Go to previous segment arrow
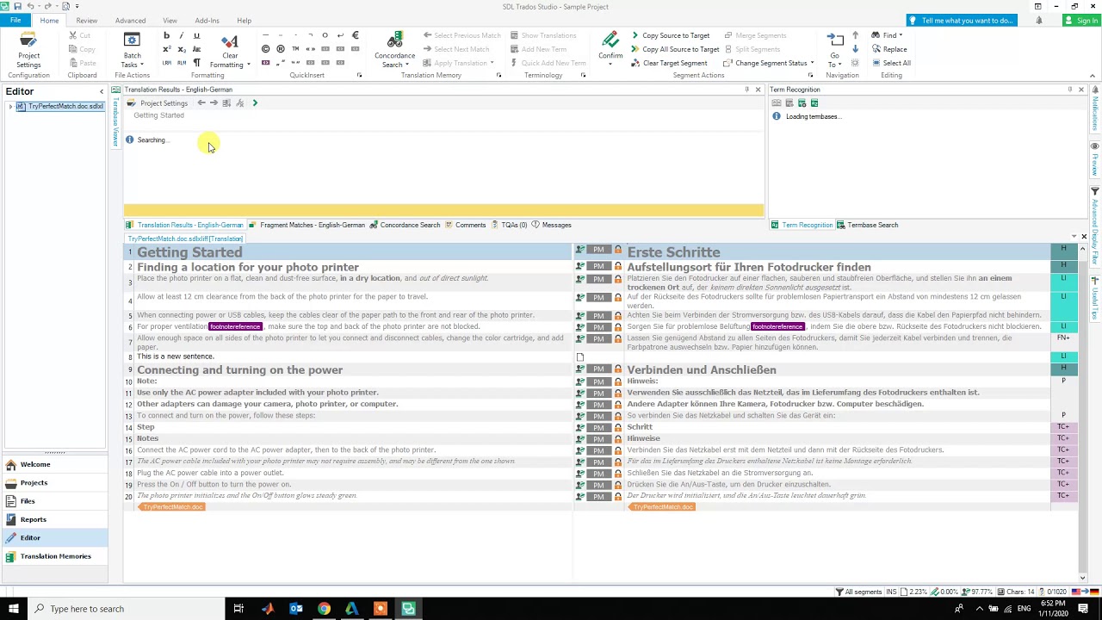 coord(855,35)
